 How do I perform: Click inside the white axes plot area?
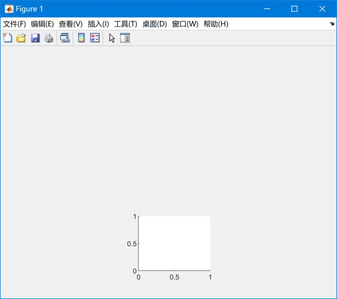pos(174,243)
